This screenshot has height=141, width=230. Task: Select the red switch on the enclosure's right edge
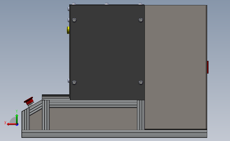click(208, 67)
